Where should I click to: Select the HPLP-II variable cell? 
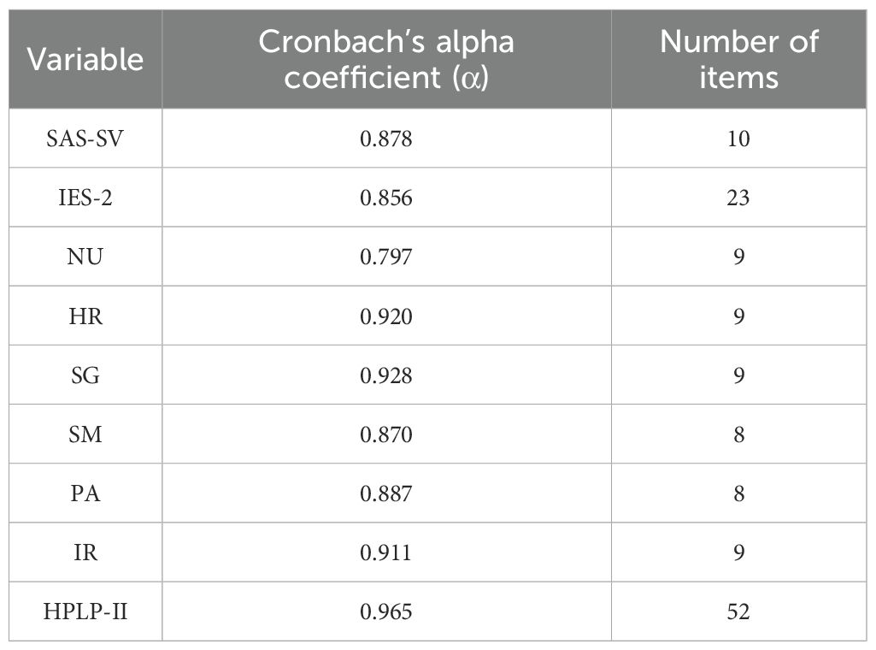(x=85, y=612)
